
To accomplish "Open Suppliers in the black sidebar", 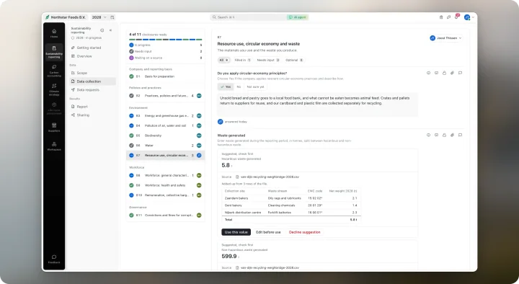I will click(x=54, y=127).
